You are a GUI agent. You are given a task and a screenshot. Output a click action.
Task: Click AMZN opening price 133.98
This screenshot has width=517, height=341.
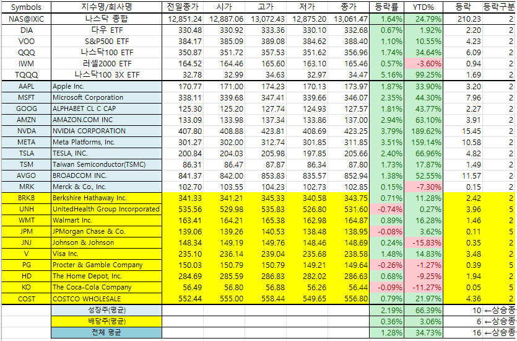(224, 120)
